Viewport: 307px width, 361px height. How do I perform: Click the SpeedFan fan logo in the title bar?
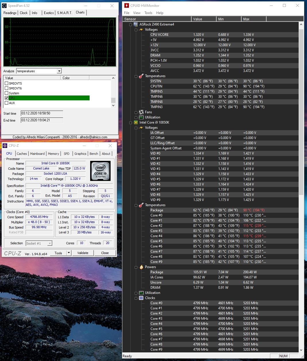[5, 5]
